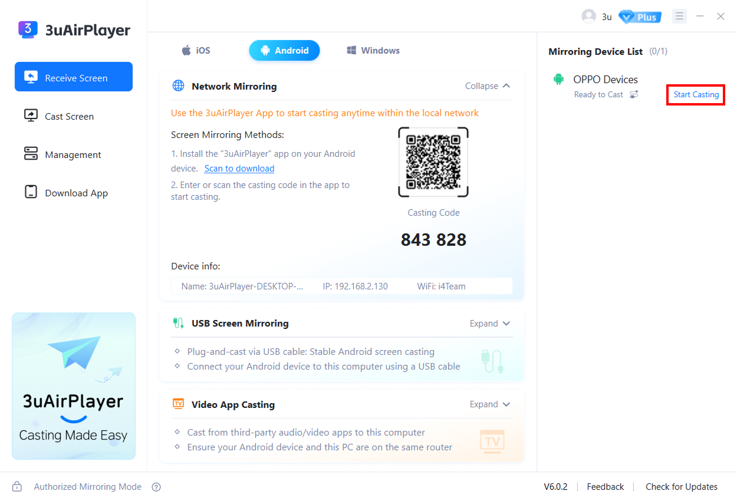Image resolution: width=737 pixels, height=501 pixels.
Task: Click Check for Updates
Action: (681, 487)
